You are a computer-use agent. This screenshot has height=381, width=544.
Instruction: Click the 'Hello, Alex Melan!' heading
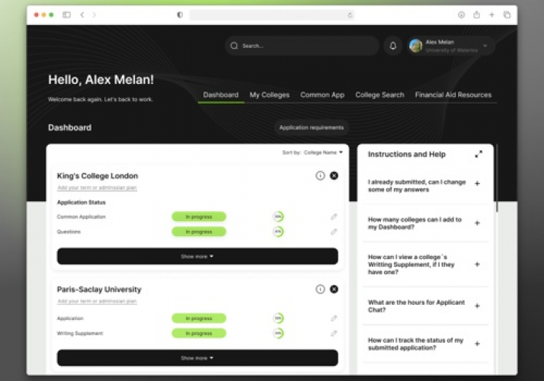coord(101,79)
